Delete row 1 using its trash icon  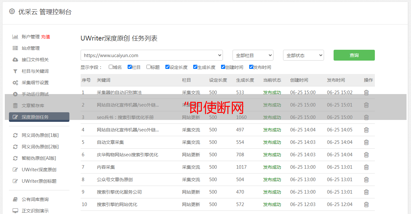(366, 92)
